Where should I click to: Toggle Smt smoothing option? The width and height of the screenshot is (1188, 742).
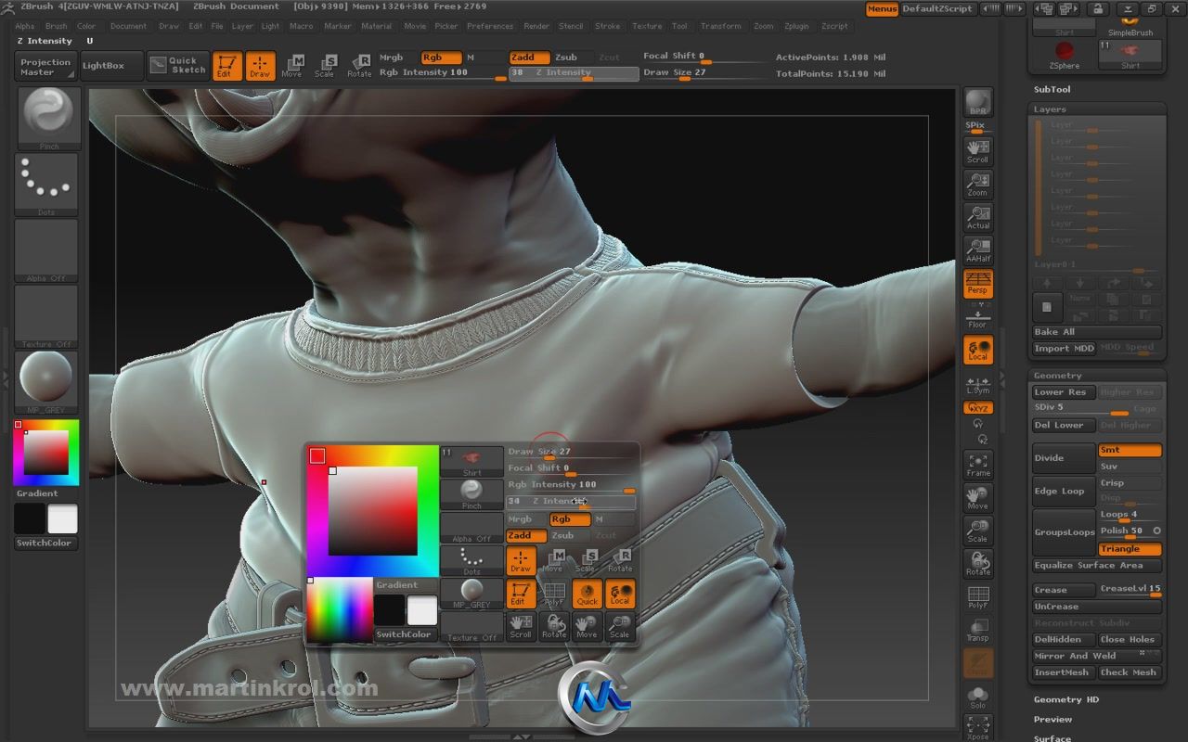[x=1130, y=450]
